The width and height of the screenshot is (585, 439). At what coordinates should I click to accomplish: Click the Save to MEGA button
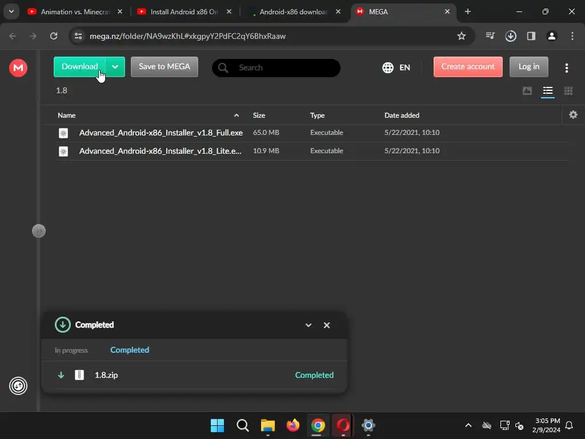pyautogui.click(x=164, y=66)
